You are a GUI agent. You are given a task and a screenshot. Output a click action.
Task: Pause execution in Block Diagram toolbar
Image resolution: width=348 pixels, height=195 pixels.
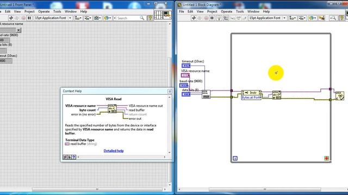coord(212,18)
